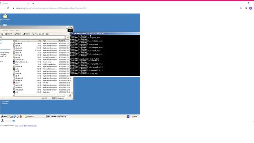This screenshot has width=254, height=143.
Task: Bookmark this page with star icon
Action: (241, 8)
